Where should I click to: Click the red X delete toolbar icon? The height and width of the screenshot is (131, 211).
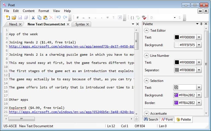tap(51, 17)
